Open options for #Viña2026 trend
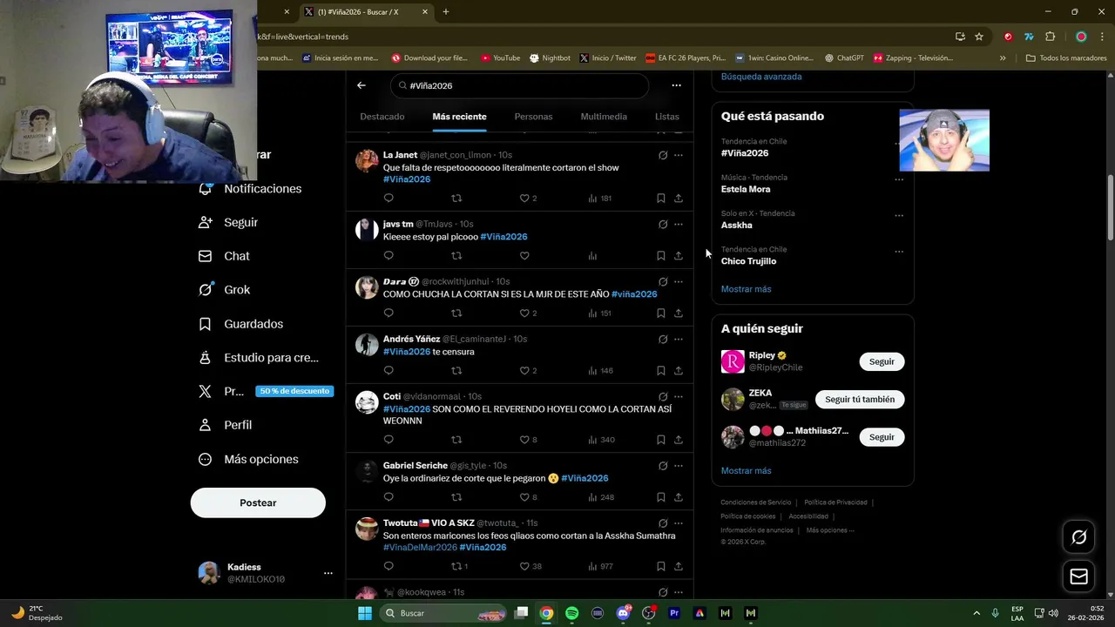 [x=898, y=144]
